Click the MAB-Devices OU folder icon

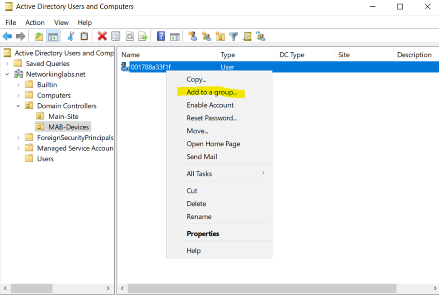(40, 126)
